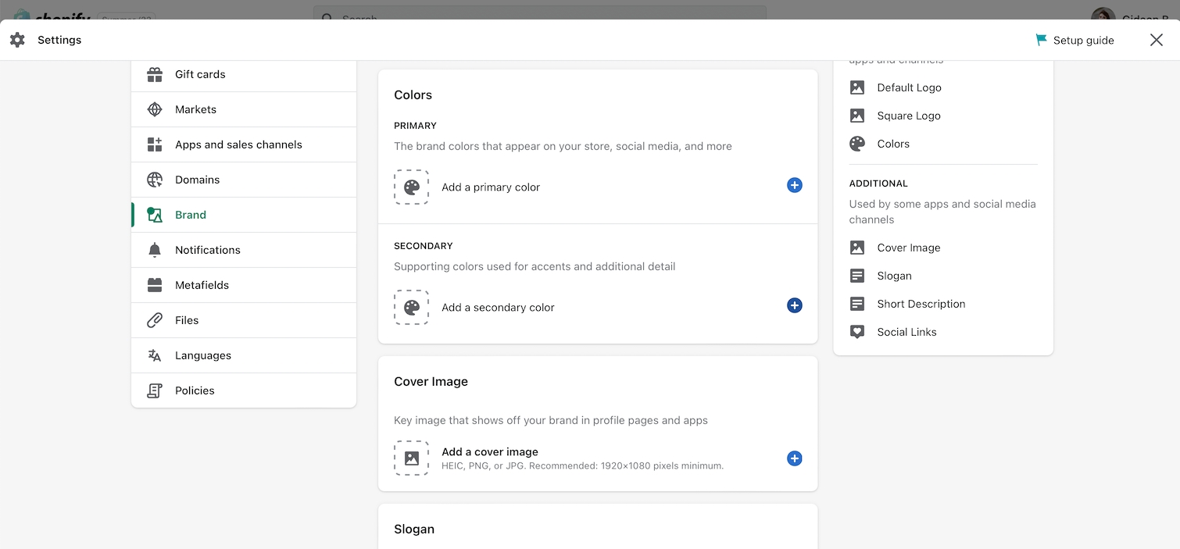
Task: Open Metafields settings
Action: coord(202,285)
